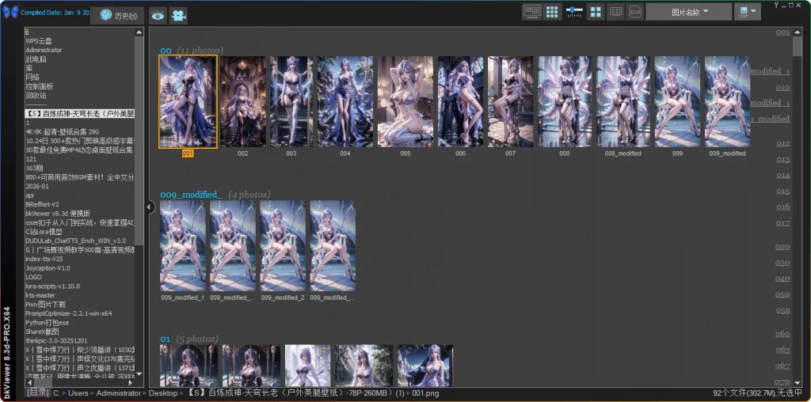Collapse the folder panel with the arrow handle
Image resolution: width=811 pixels, height=402 pixels.
tap(150, 207)
